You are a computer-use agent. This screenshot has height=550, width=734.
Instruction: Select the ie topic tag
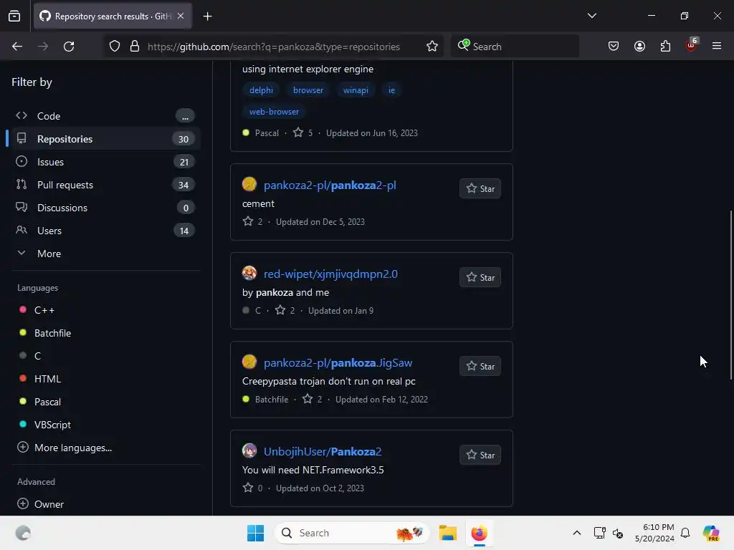tap(391, 90)
